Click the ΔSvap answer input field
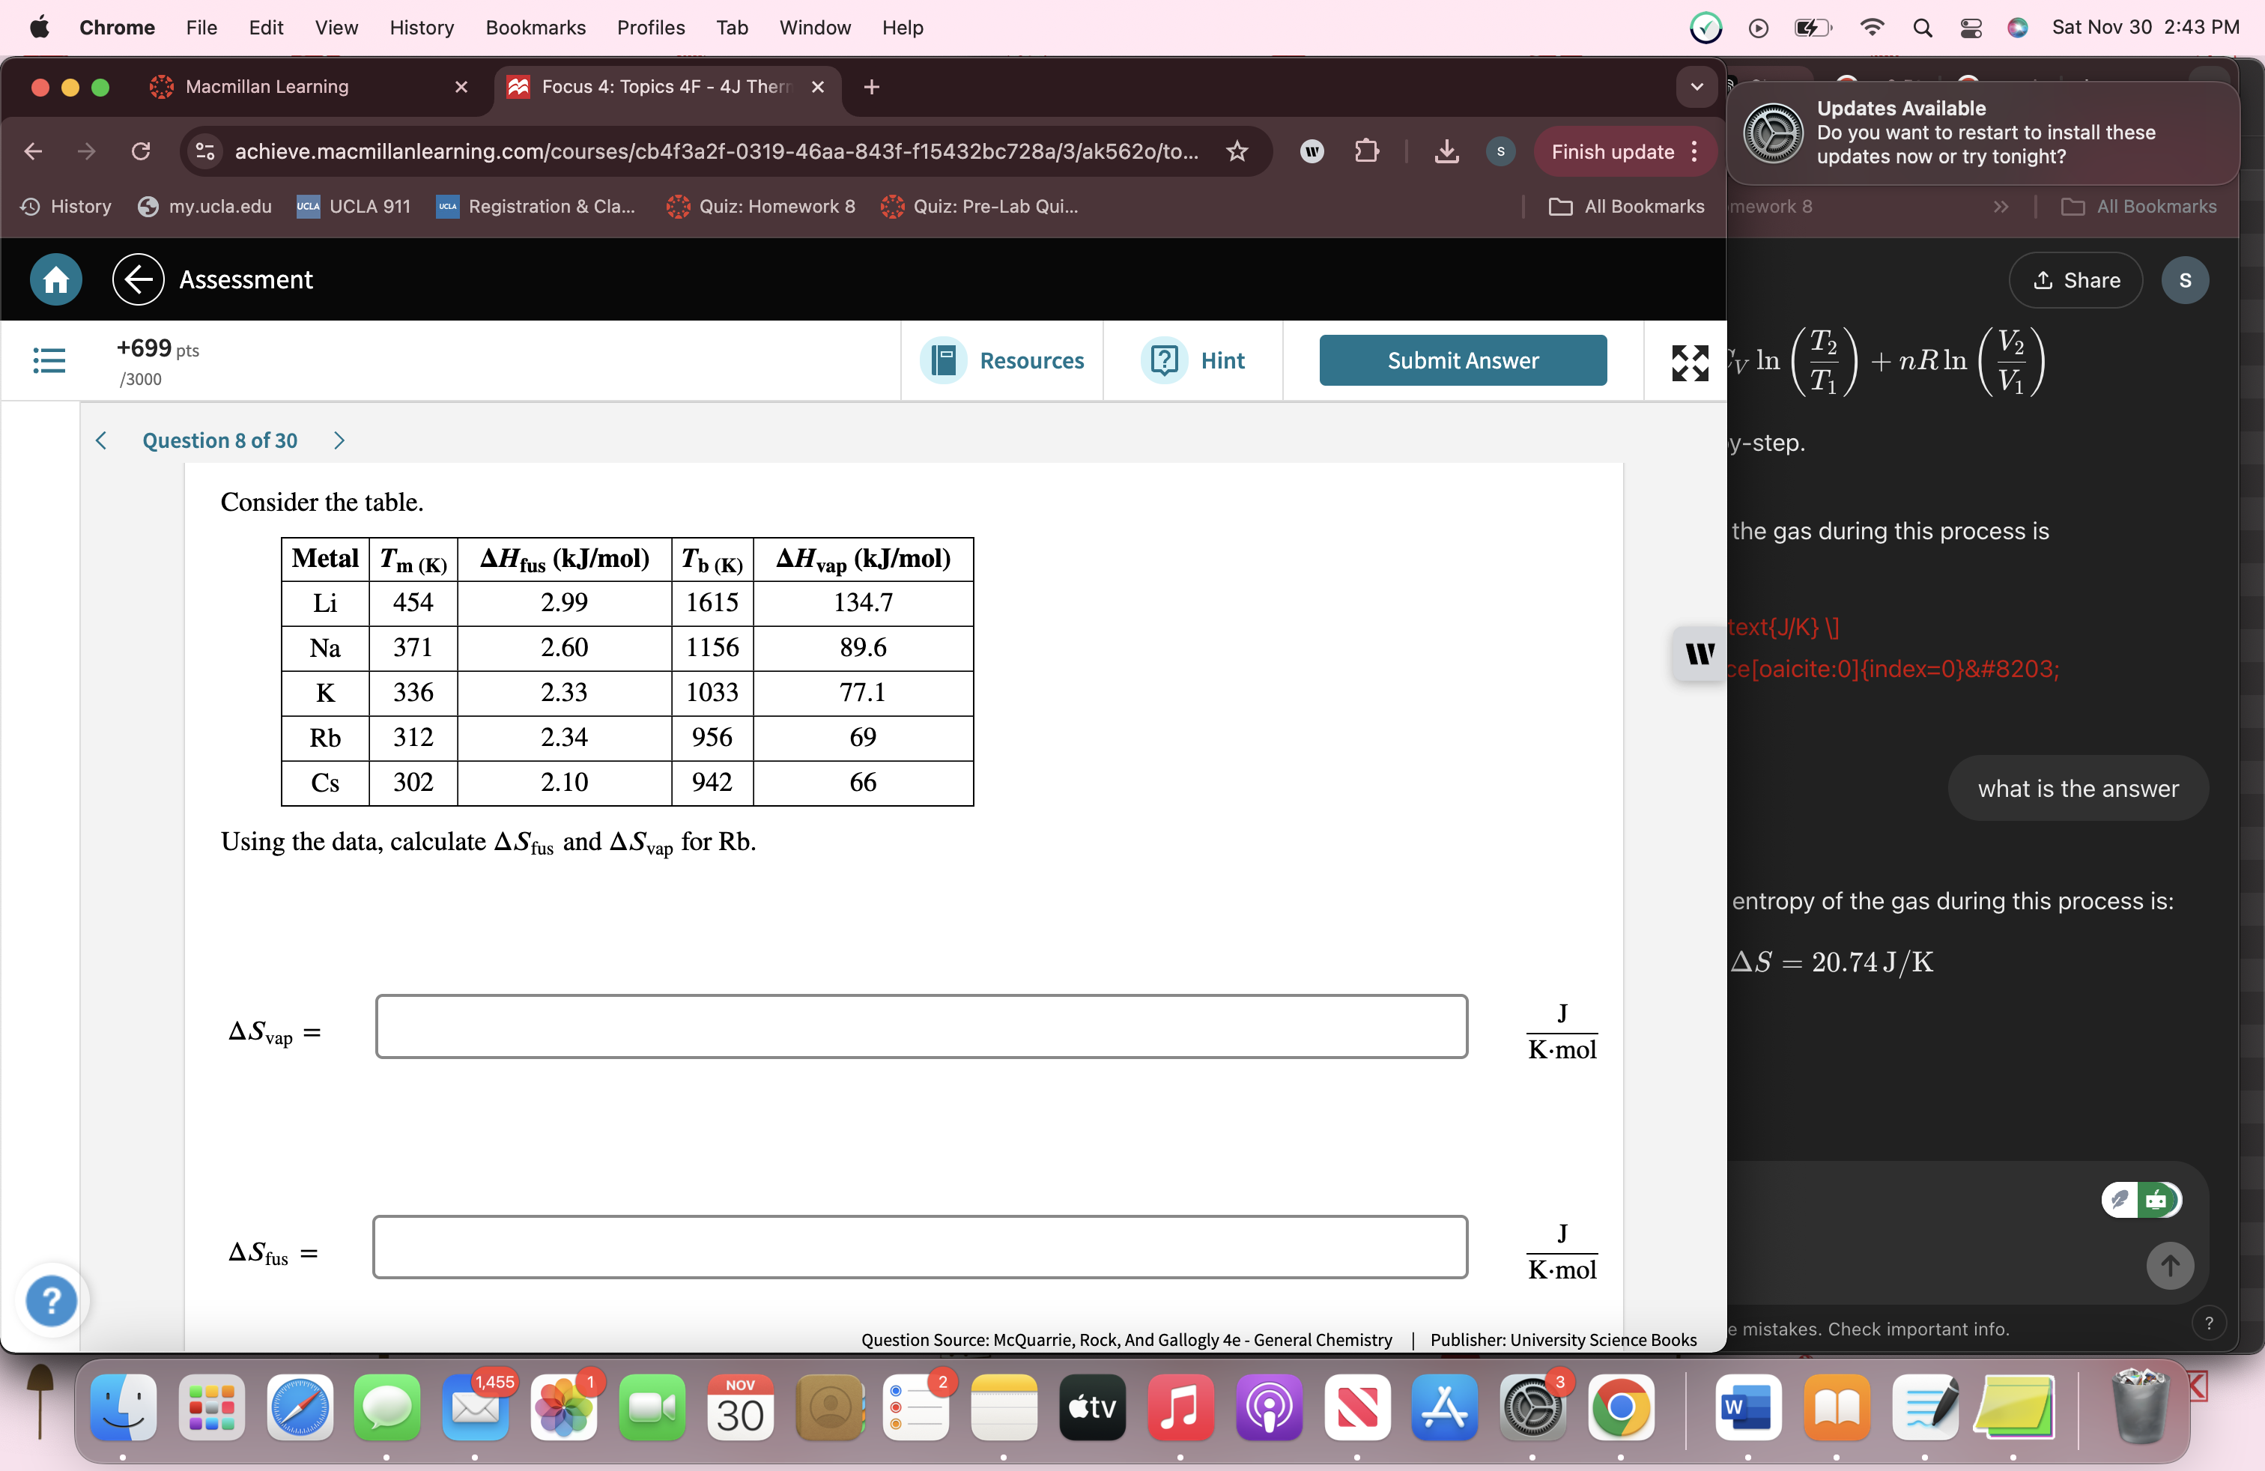The width and height of the screenshot is (2265, 1471). coord(921,1027)
